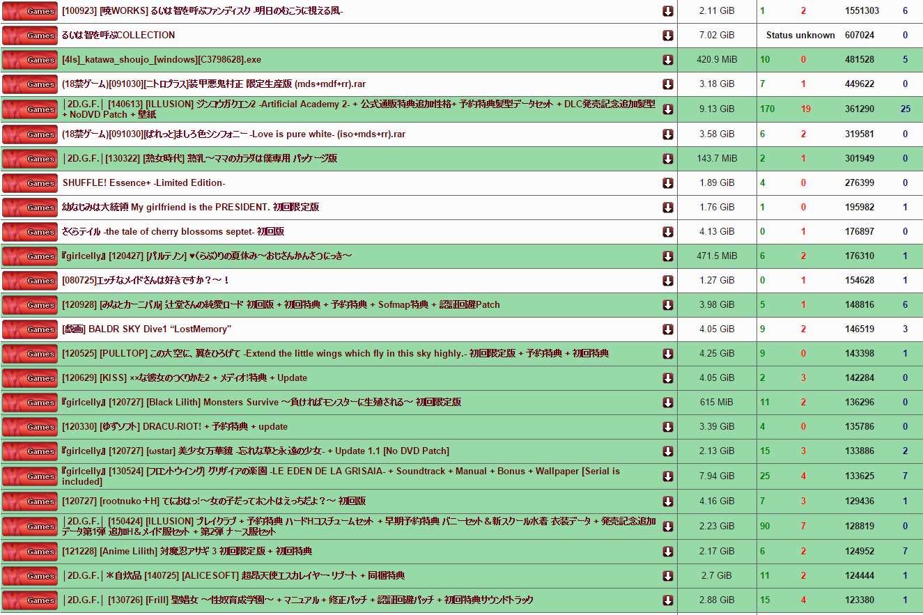The height and width of the screenshot is (615, 923).
Task: Download the [120629] [KISS] row torrent
Action: [668, 378]
